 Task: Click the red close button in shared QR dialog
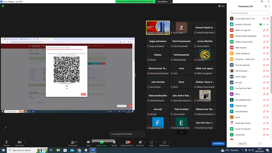(83, 94)
